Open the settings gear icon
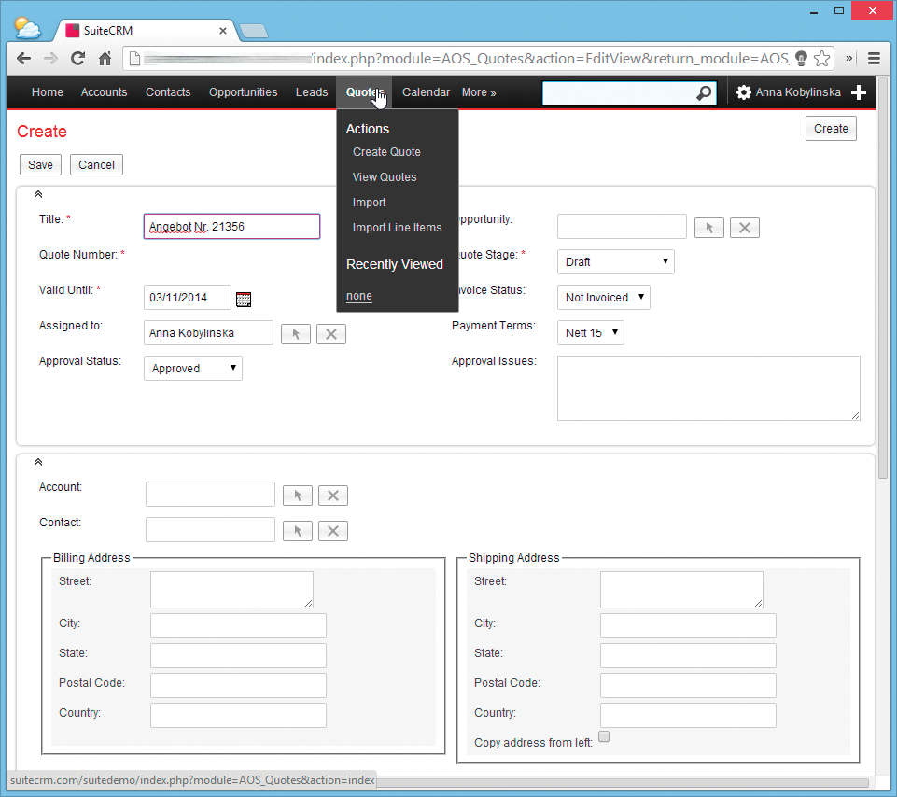This screenshot has width=897, height=797. [x=744, y=92]
